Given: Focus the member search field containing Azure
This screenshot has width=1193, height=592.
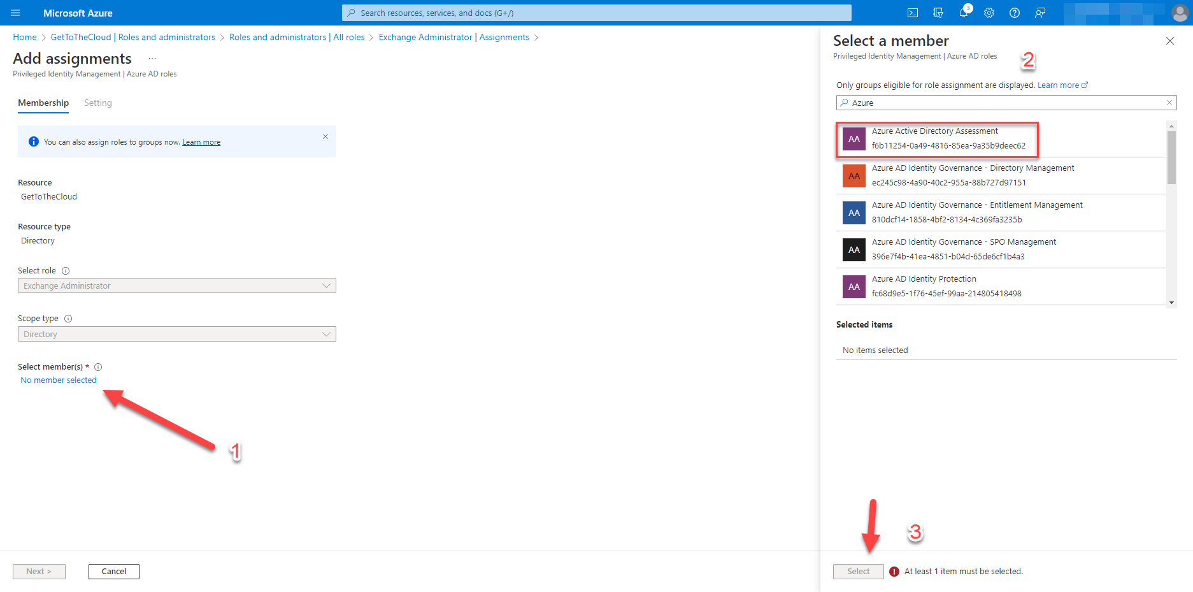Looking at the screenshot, I should tap(1006, 103).
